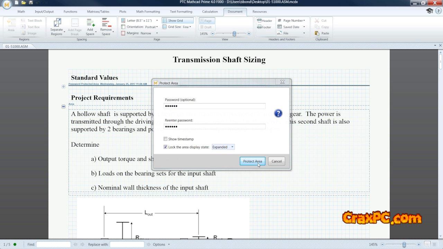Uncheck Lock the area display state

click(x=165, y=147)
